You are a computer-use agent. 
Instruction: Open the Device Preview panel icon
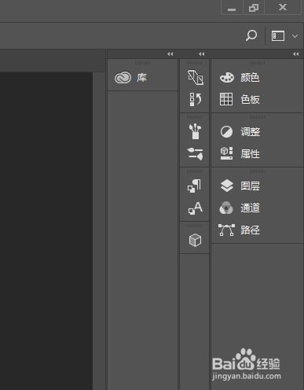(x=196, y=77)
